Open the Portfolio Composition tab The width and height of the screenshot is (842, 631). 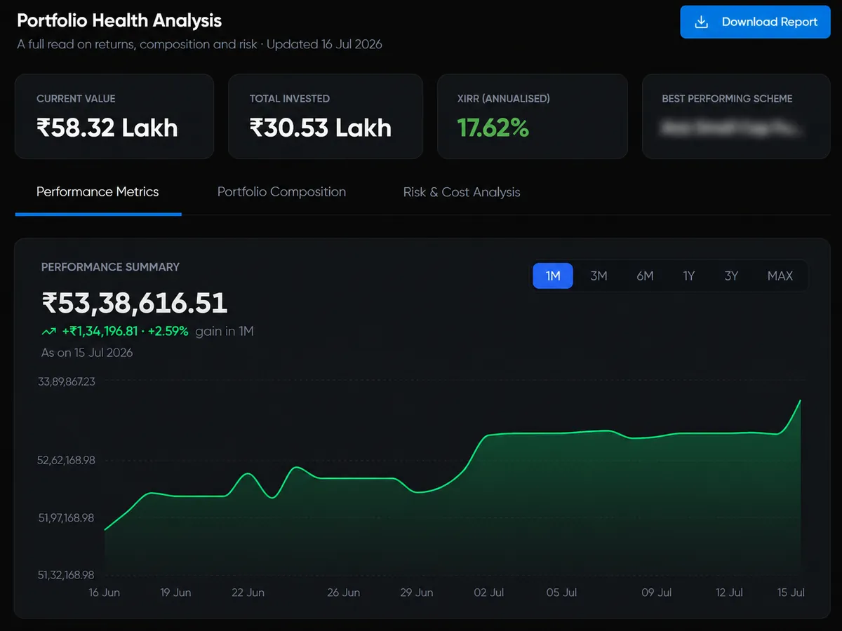[x=281, y=192]
